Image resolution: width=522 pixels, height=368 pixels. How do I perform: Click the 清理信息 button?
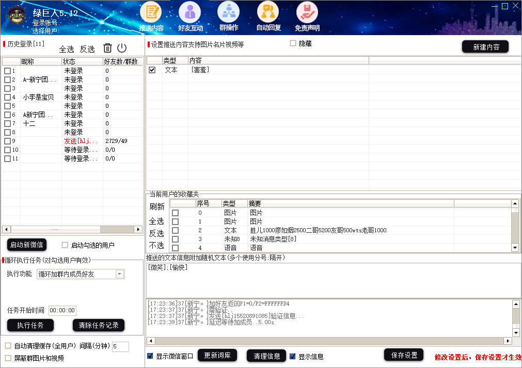(266, 356)
